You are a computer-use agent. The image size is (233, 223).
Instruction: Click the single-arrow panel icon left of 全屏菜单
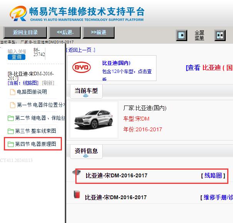click(x=181, y=35)
